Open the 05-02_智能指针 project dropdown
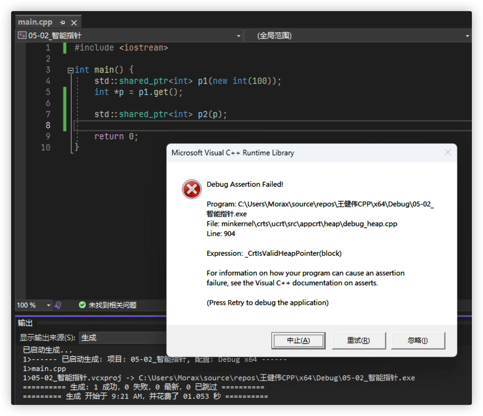Screen dimensions: 483x416 pos(238,36)
